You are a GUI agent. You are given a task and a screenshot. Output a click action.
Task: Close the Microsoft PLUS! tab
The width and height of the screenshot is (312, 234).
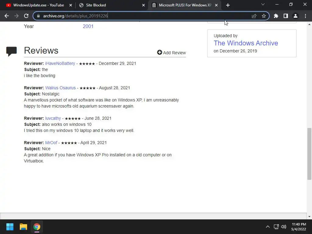[x=216, y=5]
